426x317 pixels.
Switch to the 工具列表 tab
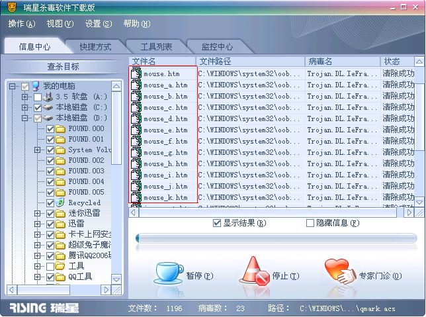(156, 47)
